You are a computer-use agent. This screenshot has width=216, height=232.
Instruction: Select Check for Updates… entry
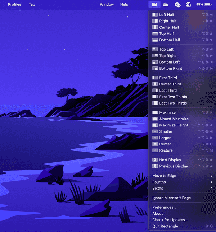pos(183,220)
